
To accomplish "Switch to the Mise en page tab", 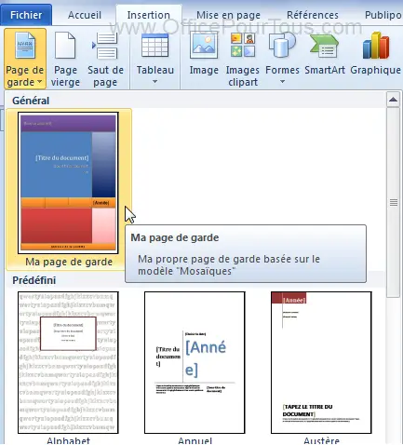I will coord(228,15).
